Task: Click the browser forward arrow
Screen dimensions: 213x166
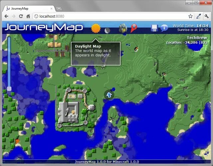Action: 14,16
